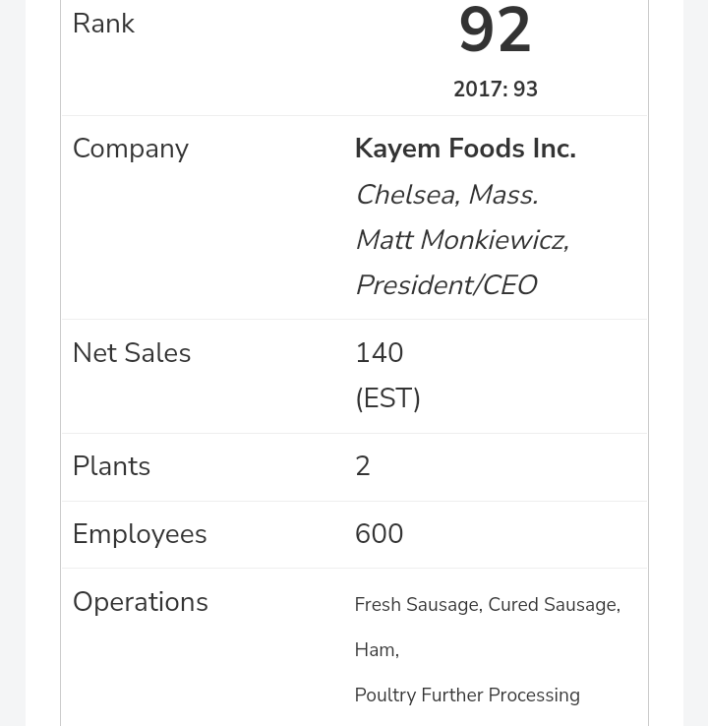Click the Ham operations text
The width and height of the screenshot is (708, 726).
click(x=376, y=650)
